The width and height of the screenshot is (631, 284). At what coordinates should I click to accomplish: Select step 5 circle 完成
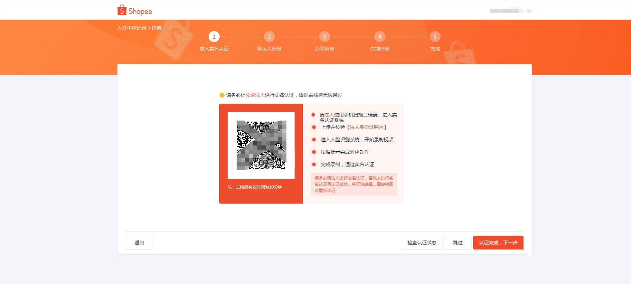435,37
